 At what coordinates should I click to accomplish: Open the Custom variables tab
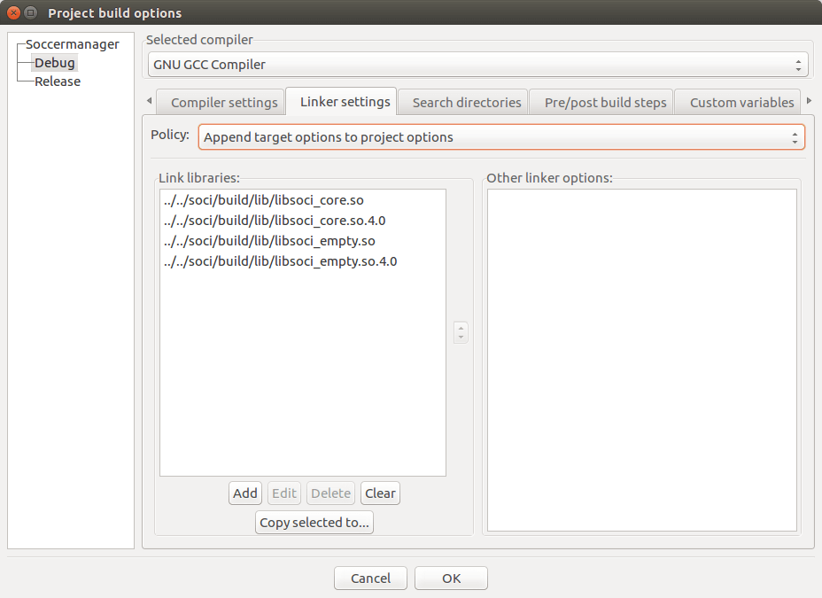(x=741, y=103)
